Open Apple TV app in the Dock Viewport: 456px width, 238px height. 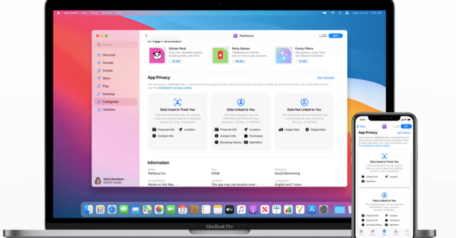(230, 209)
